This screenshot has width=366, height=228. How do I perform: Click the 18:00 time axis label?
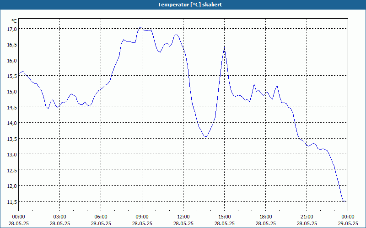(x=266, y=217)
